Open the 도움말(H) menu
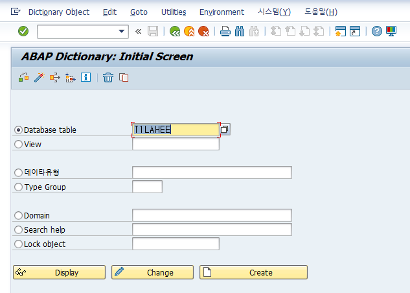The height and width of the screenshot is (293, 410). click(321, 12)
